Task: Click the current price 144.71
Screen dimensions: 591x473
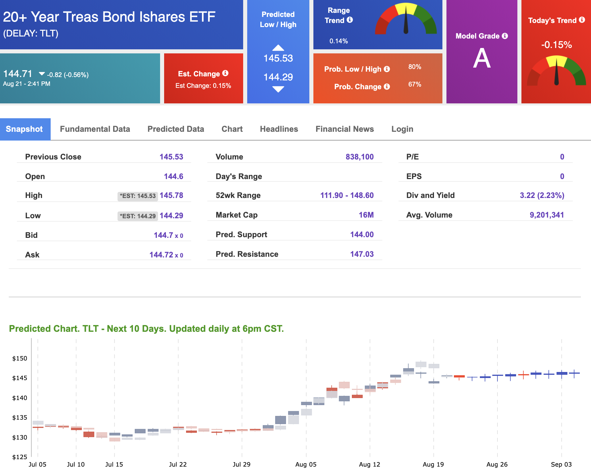Action: click(x=18, y=74)
